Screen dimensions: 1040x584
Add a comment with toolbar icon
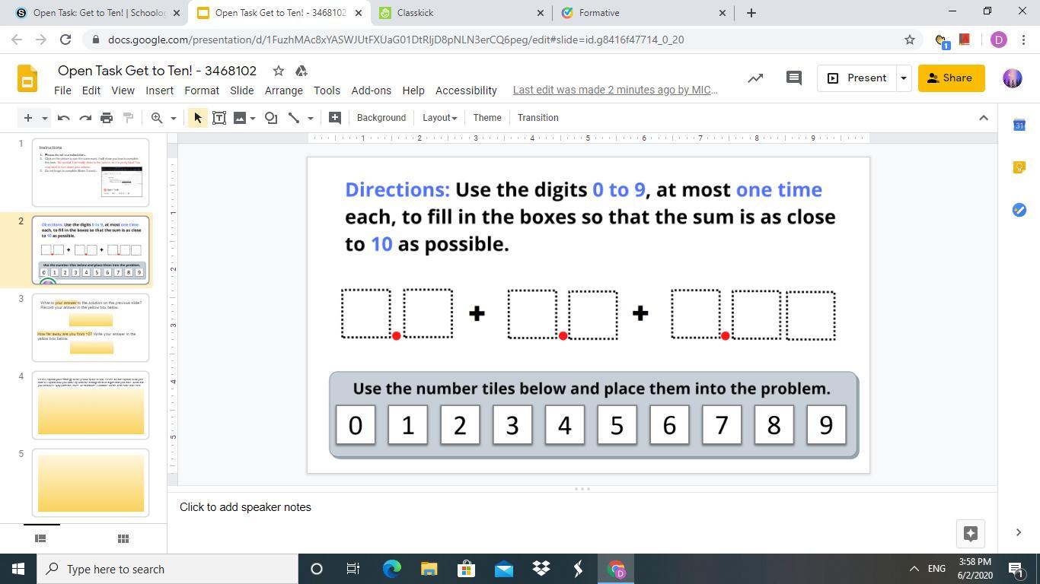point(334,118)
